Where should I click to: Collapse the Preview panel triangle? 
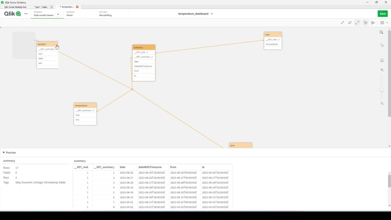click(x=4, y=152)
